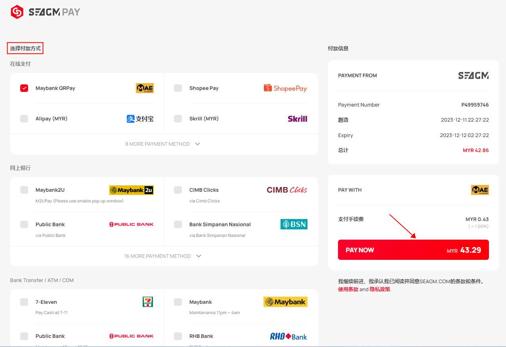Click the PAYMENT FROM heading
The image size is (506, 347).
coord(357,76)
